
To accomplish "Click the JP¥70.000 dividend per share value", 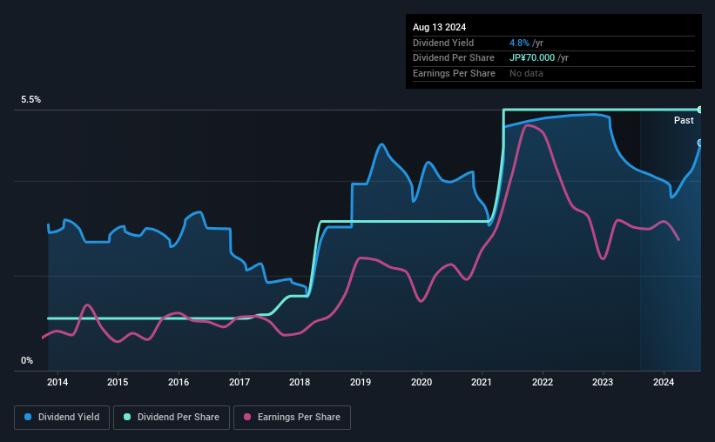I will pyautogui.click(x=532, y=58).
